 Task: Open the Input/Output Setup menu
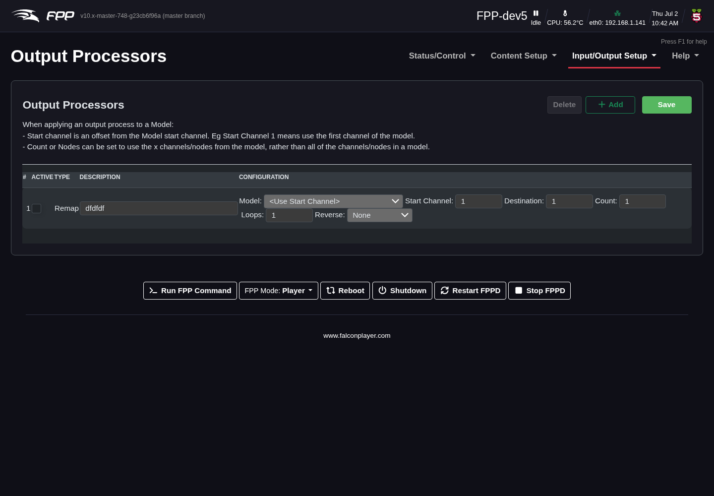[614, 56]
